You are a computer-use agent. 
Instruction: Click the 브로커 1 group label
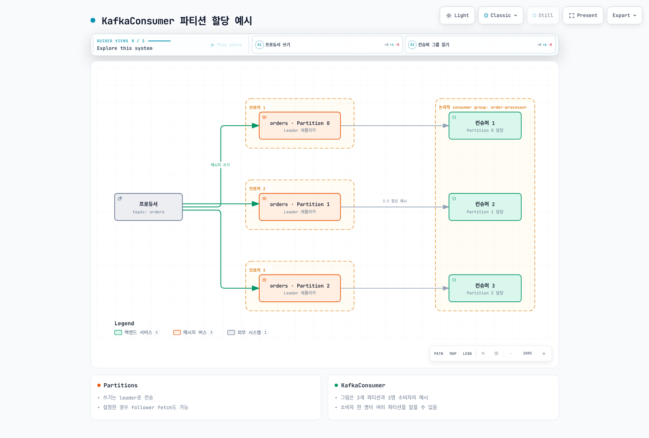pyautogui.click(x=257, y=107)
